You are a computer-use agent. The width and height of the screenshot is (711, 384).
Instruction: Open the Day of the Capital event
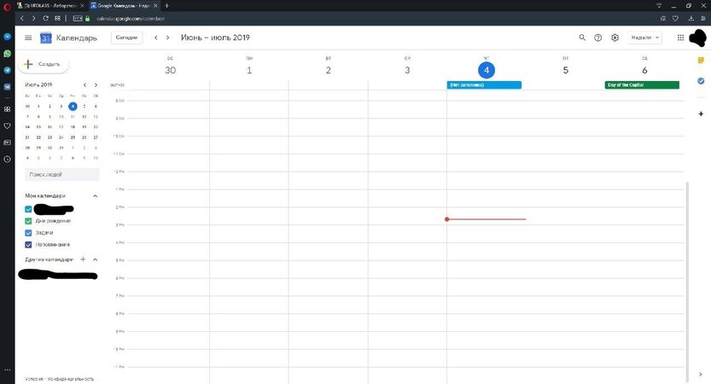coord(641,85)
